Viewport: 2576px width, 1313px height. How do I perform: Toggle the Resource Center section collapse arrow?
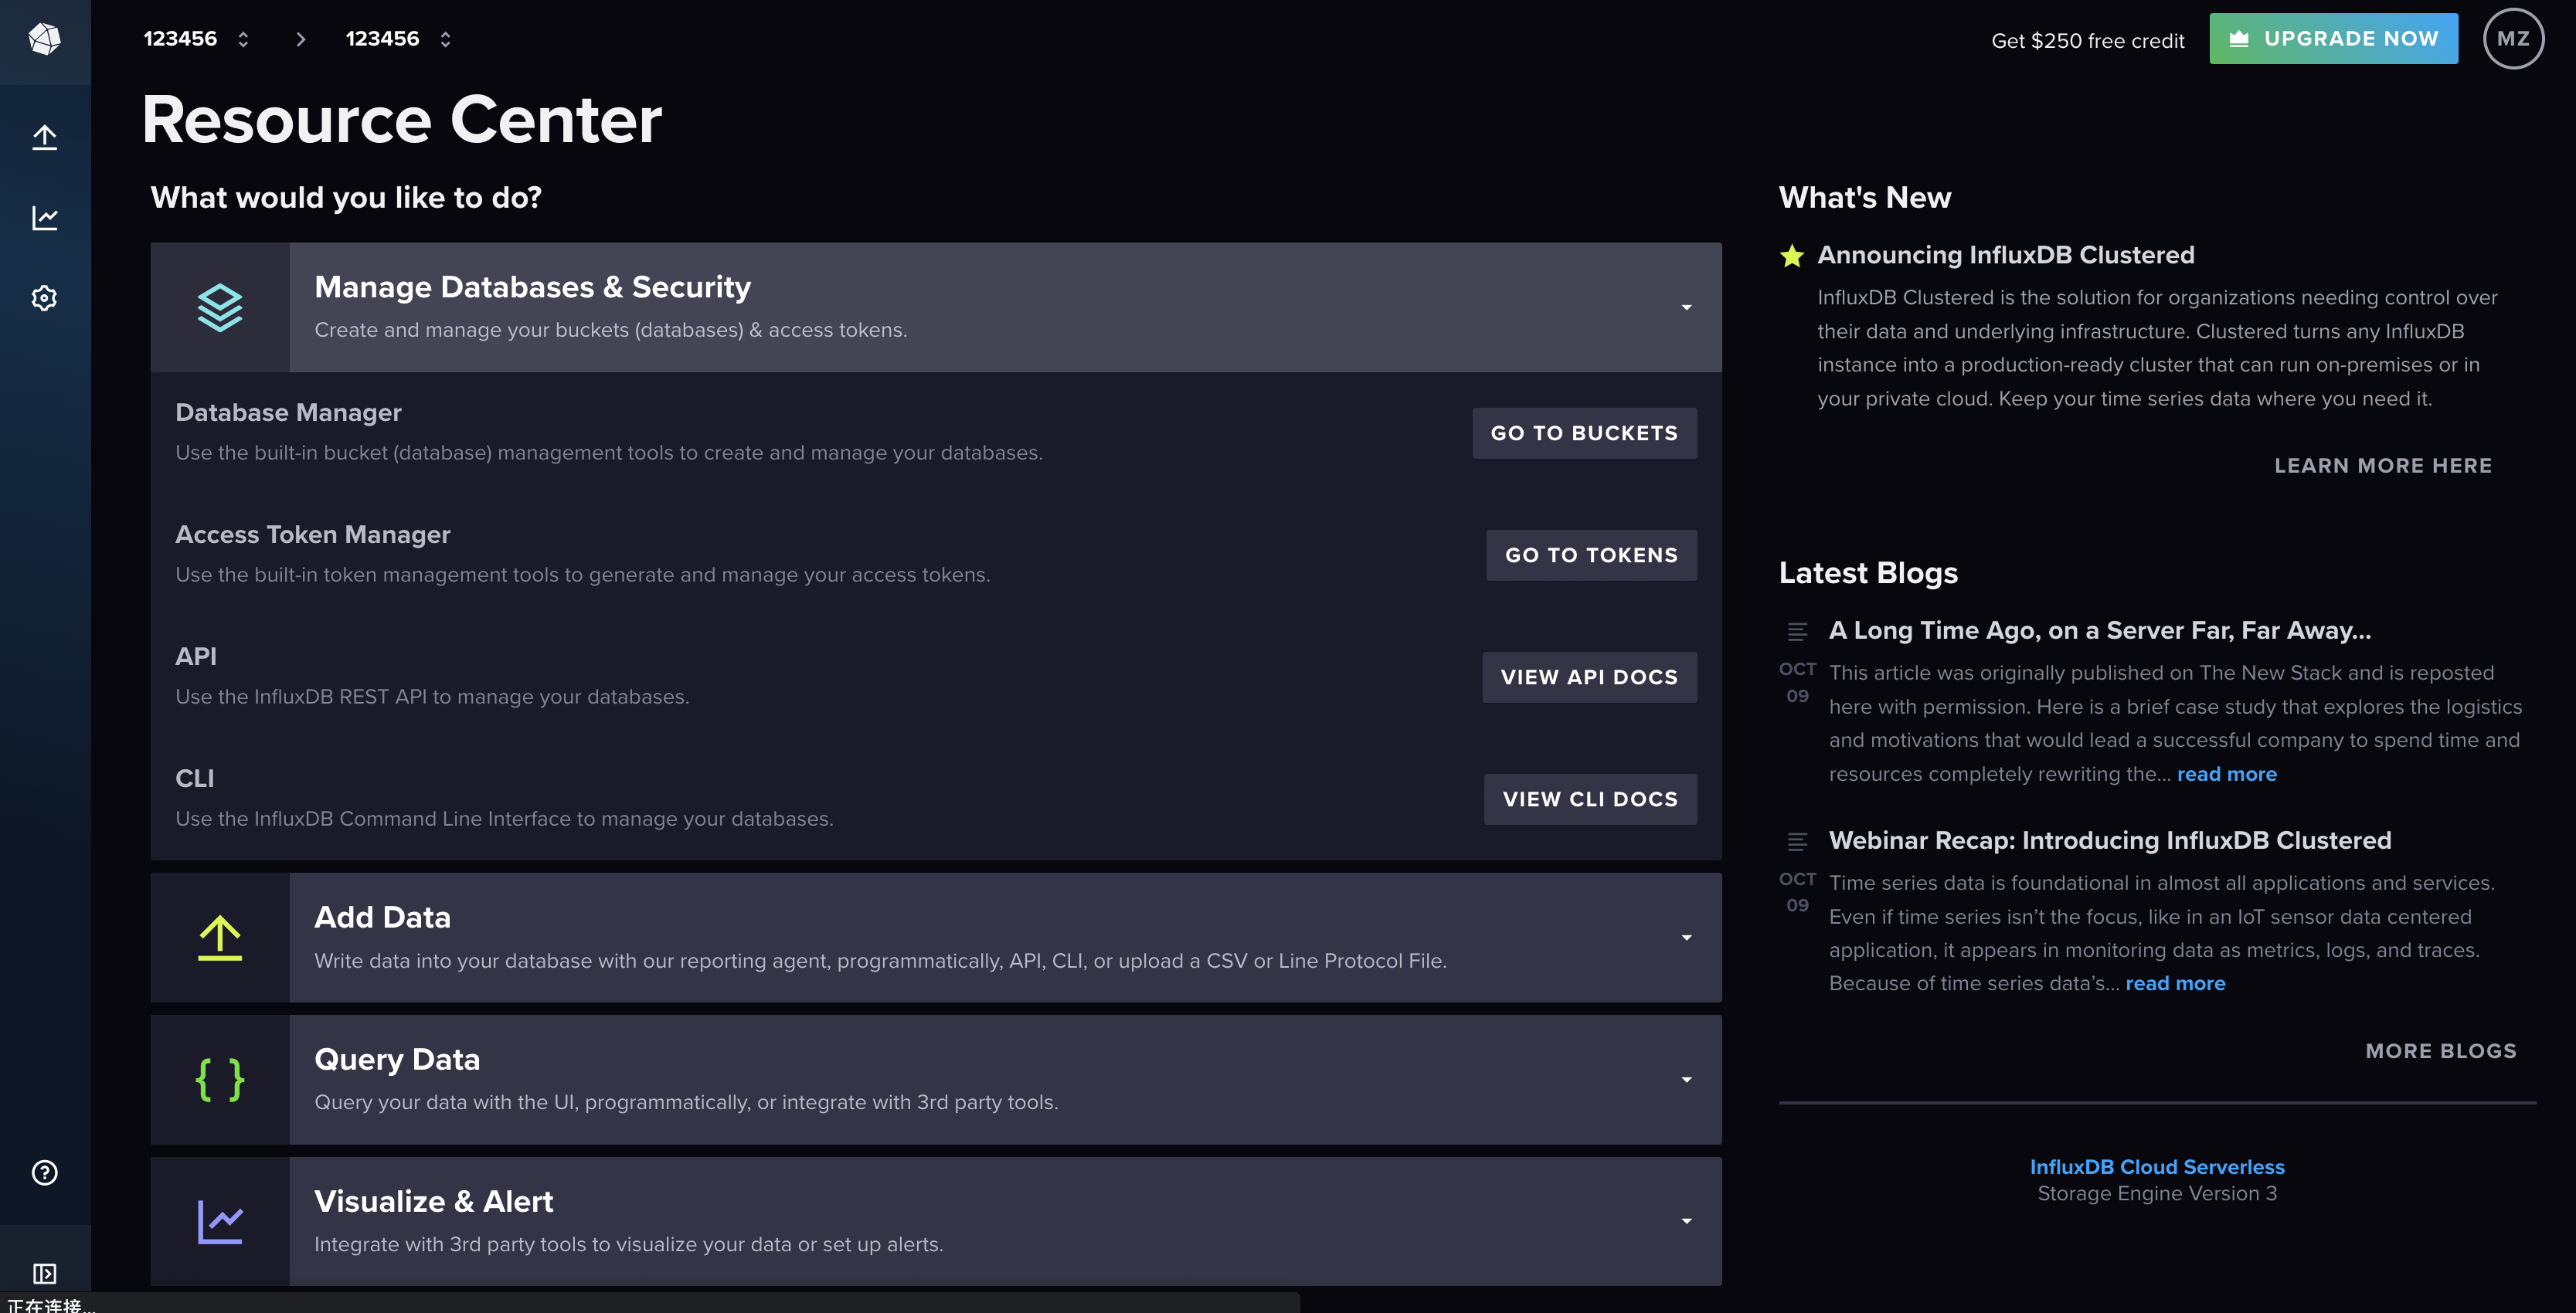1687,307
